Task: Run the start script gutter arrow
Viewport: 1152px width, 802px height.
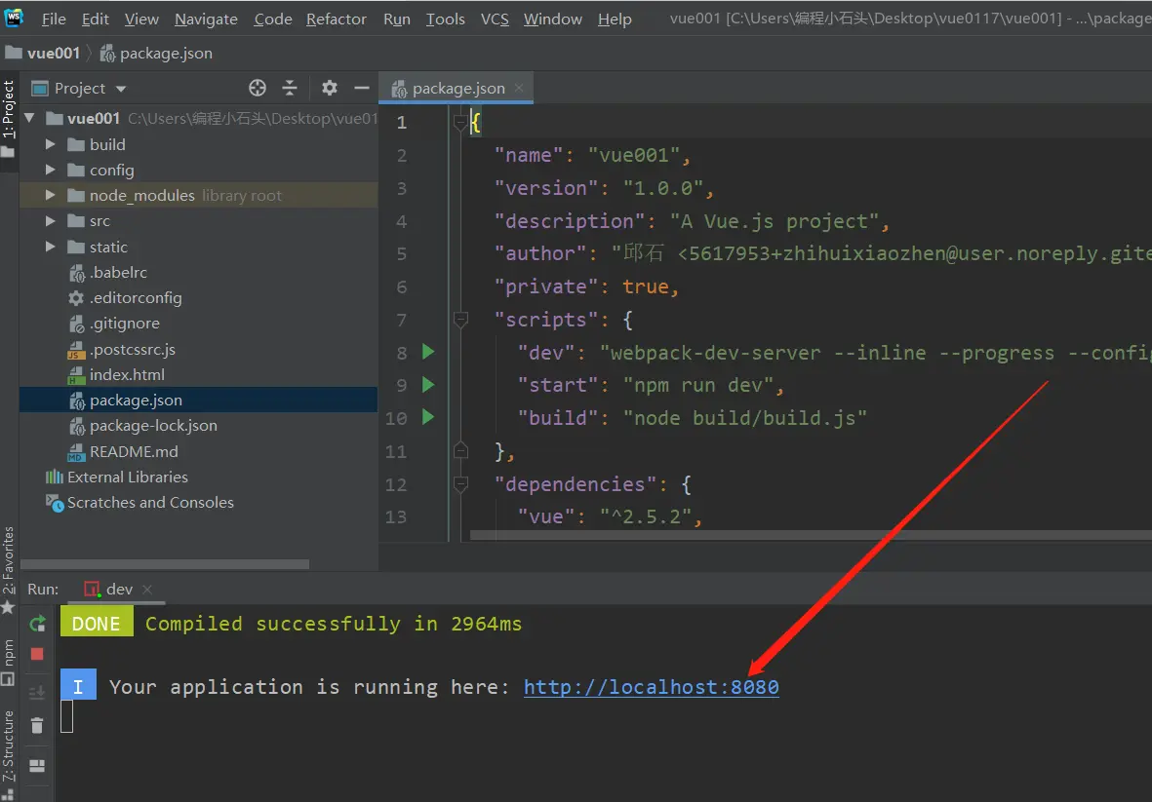Action: 428,385
